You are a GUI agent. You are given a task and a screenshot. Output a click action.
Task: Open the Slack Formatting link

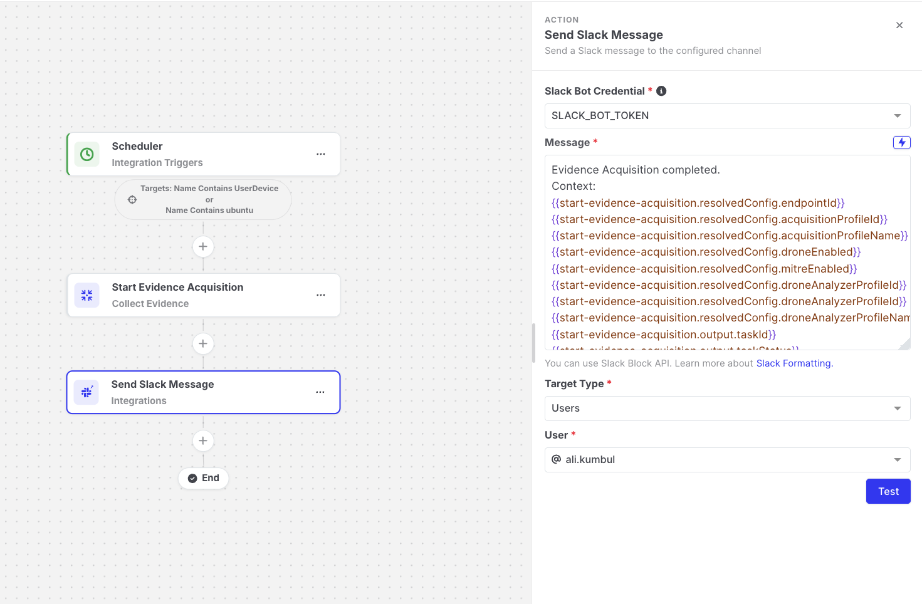pyautogui.click(x=794, y=363)
